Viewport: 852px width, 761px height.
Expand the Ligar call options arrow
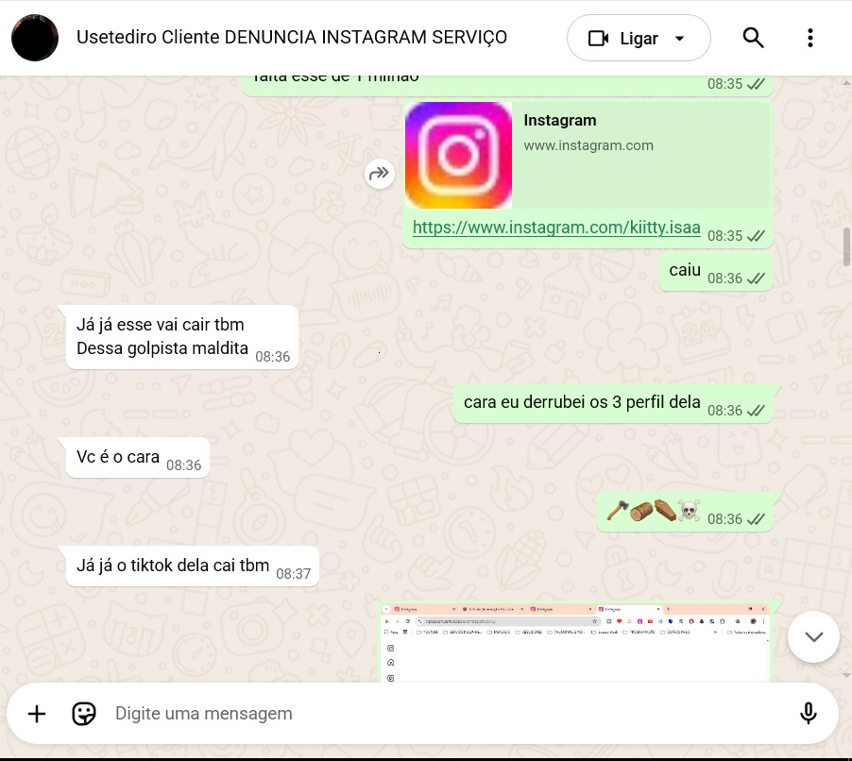[679, 39]
